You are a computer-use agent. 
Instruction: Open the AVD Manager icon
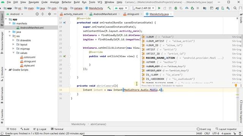(222, 8)
